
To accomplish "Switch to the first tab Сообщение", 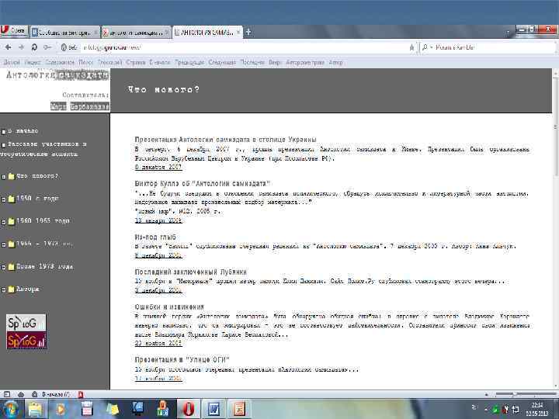I will click(65, 33).
